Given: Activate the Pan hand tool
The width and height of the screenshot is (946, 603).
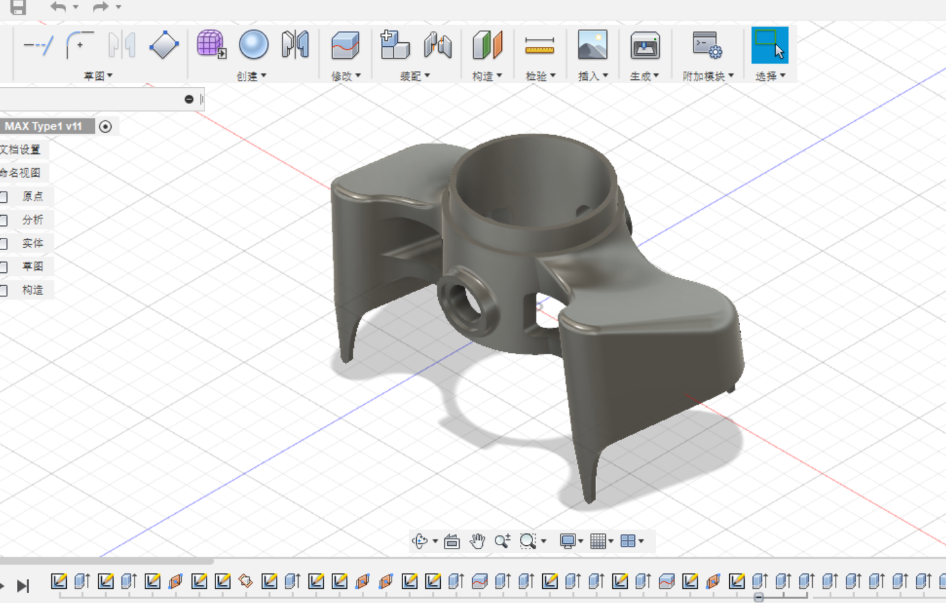Looking at the screenshot, I should [x=477, y=541].
